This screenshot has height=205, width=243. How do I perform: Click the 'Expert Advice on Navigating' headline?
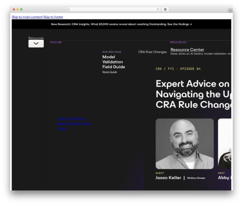tap(193, 94)
